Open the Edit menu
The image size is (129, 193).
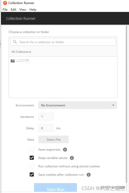(x=13, y=9)
